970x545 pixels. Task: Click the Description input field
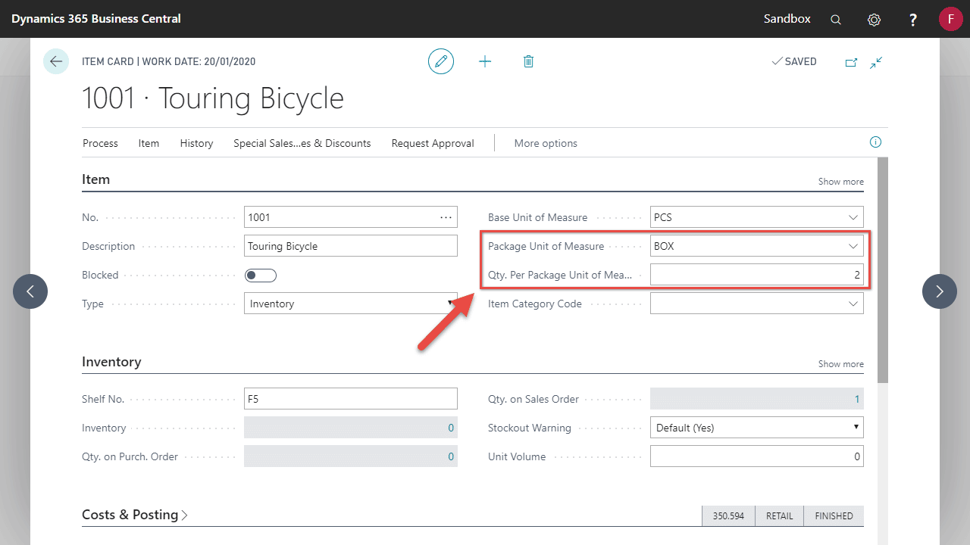tap(351, 246)
